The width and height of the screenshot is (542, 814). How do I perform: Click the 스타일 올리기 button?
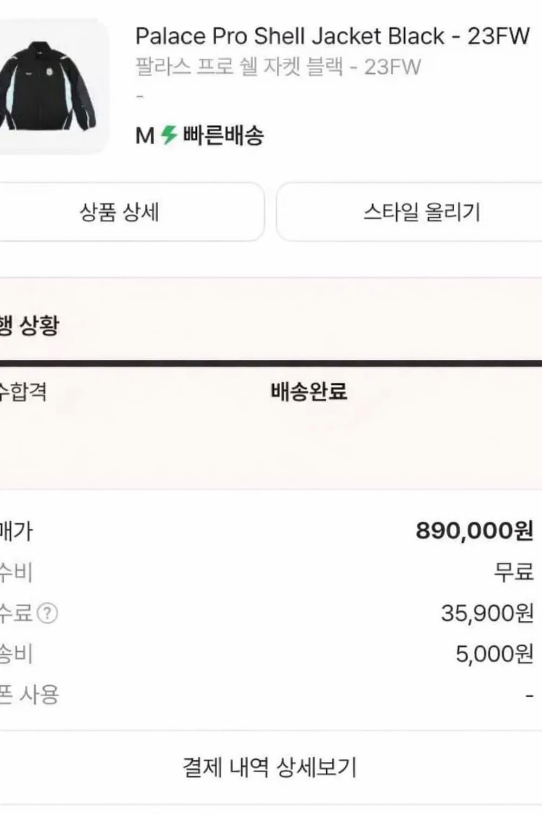(x=423, y=212)
